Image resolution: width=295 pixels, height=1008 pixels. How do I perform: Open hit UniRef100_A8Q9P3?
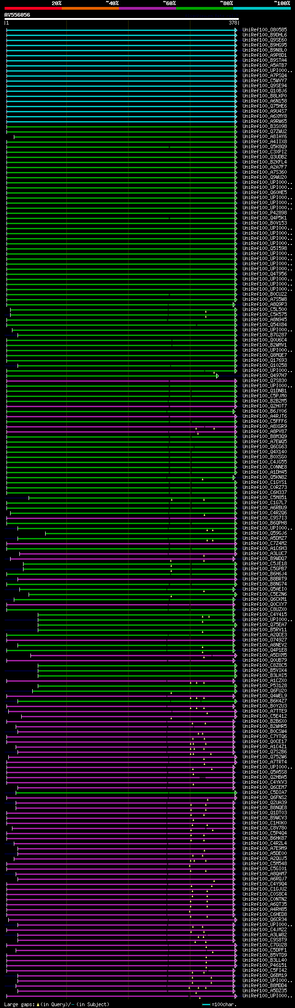tap(265, 304)
